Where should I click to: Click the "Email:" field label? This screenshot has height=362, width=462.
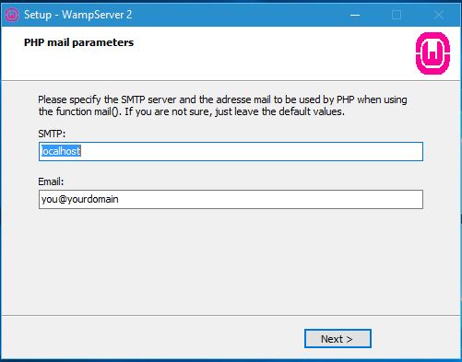pos(51,181)
